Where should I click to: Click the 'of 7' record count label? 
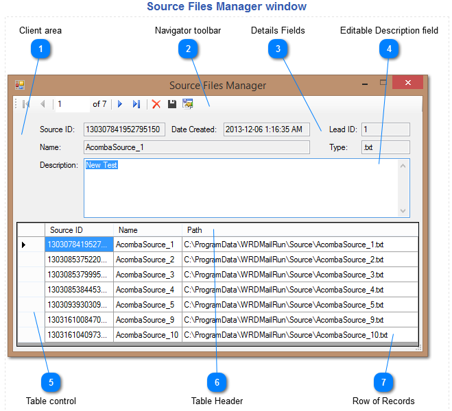99,104
